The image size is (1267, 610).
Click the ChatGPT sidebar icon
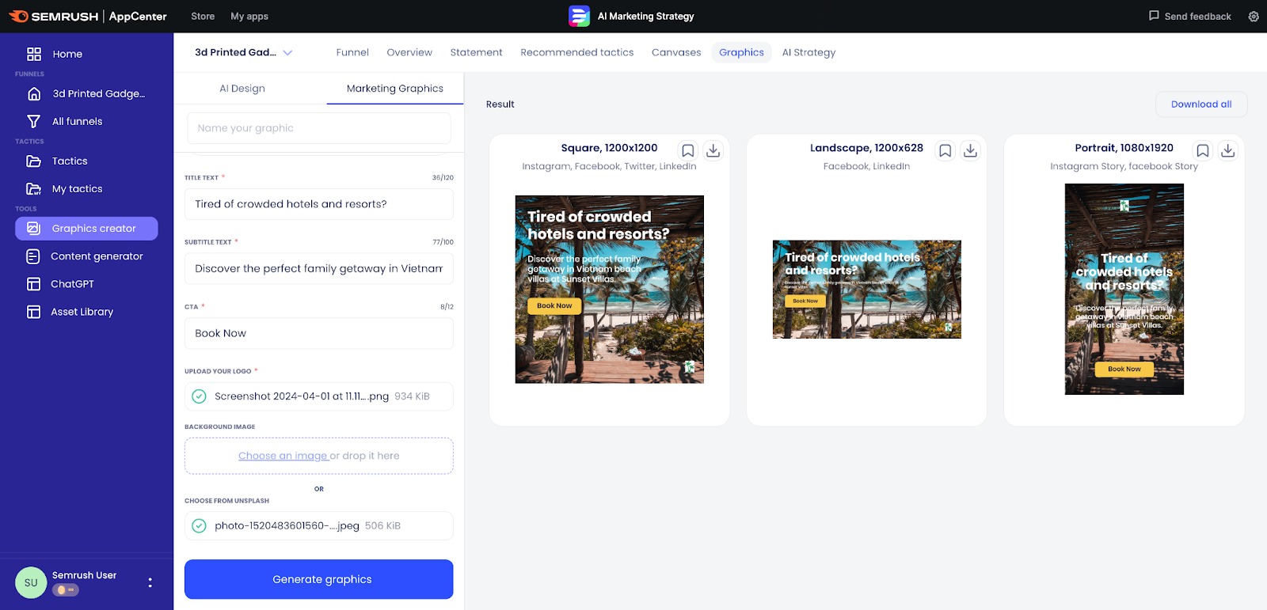(x=33, y=284)
